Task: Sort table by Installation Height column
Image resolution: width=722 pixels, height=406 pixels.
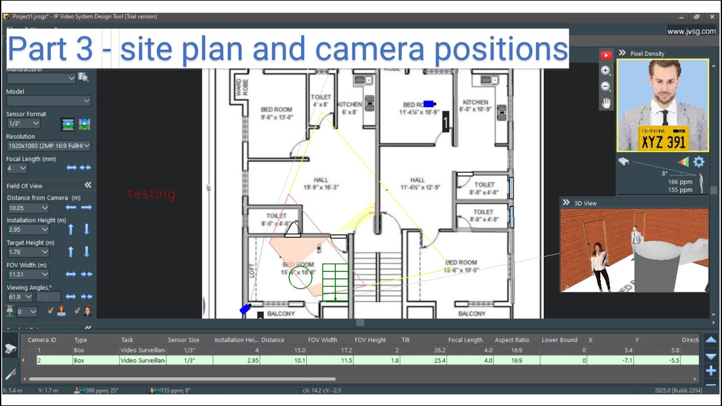Action: pyautogui.click(x=236, y=340)
